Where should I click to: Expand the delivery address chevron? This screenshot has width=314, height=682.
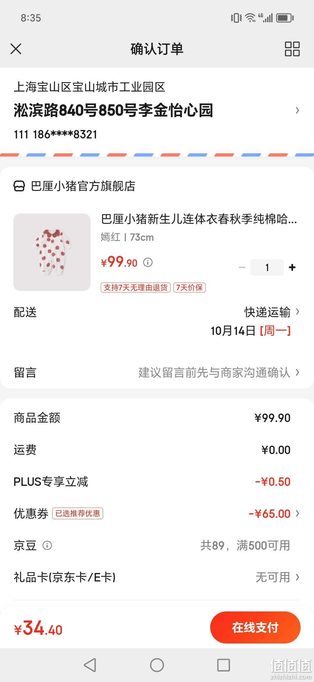pos(297,110)
